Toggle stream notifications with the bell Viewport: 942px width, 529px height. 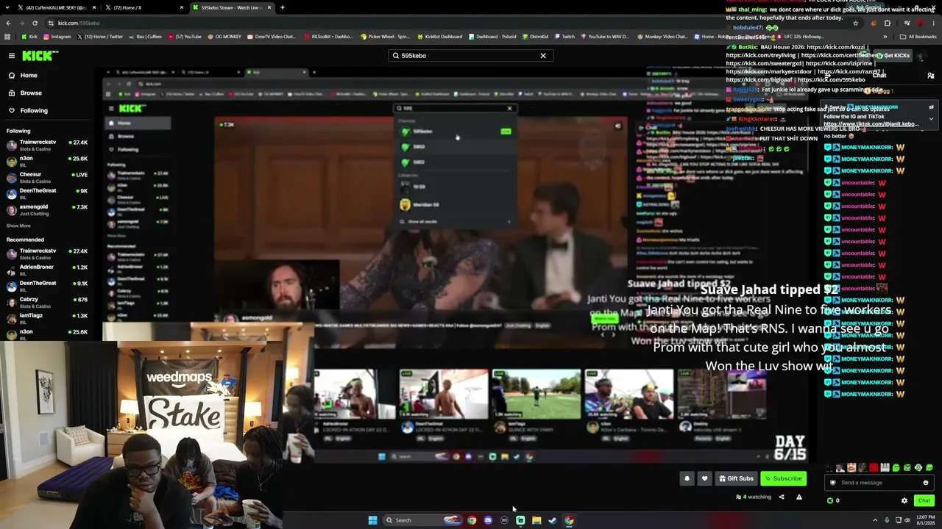pyautogui.click(x=687, y=478)
